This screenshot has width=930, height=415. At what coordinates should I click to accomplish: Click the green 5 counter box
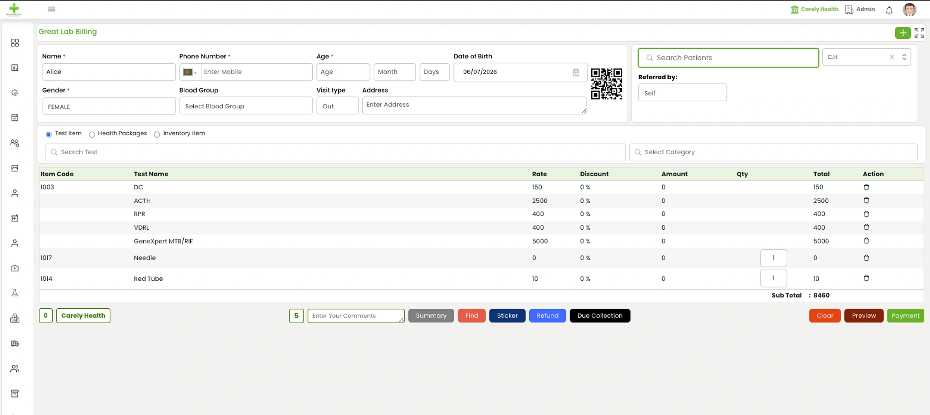pyautogui.click(x=296, y=316)
